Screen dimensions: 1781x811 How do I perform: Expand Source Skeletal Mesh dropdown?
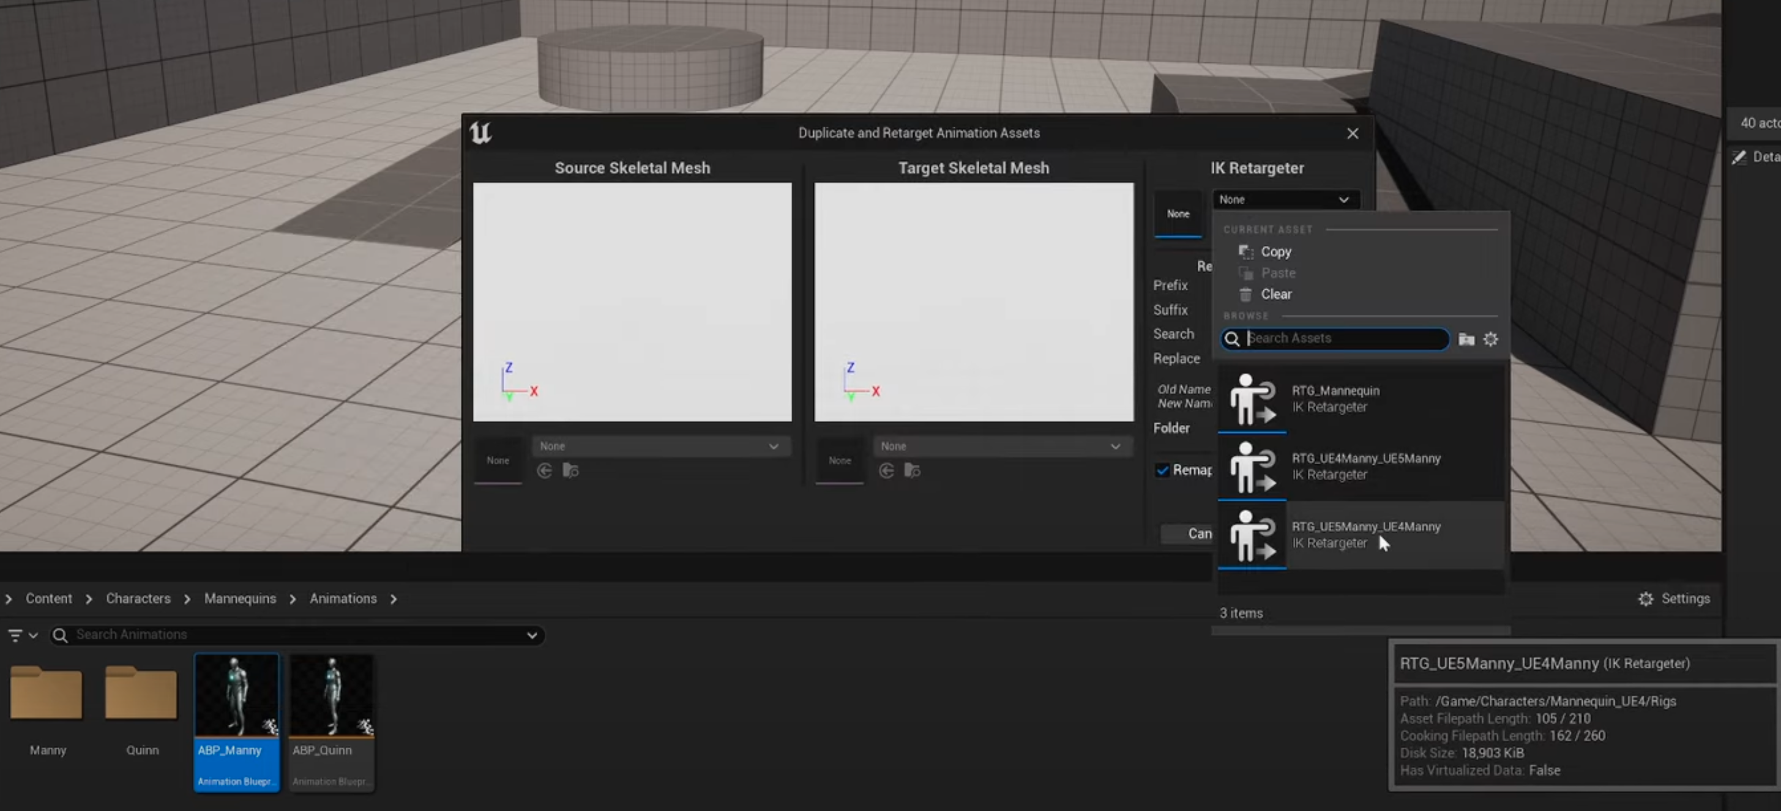(x=660, y=446)
